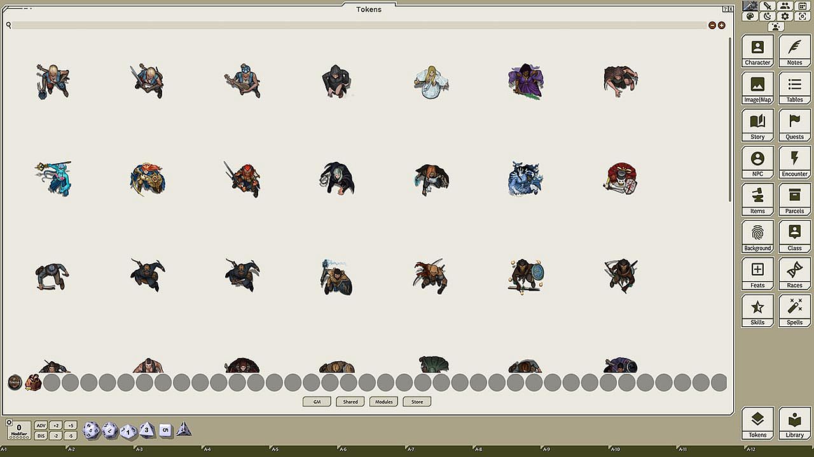Open the NPC sidebar panel
The height and width of the screenshot is (457, 814).
757,162
